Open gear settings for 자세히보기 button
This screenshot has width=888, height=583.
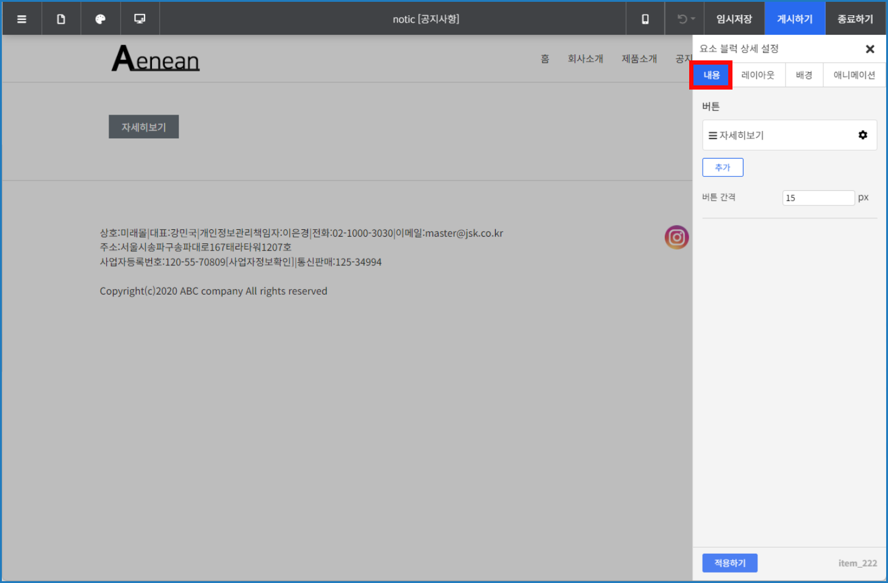pos(862,135)
